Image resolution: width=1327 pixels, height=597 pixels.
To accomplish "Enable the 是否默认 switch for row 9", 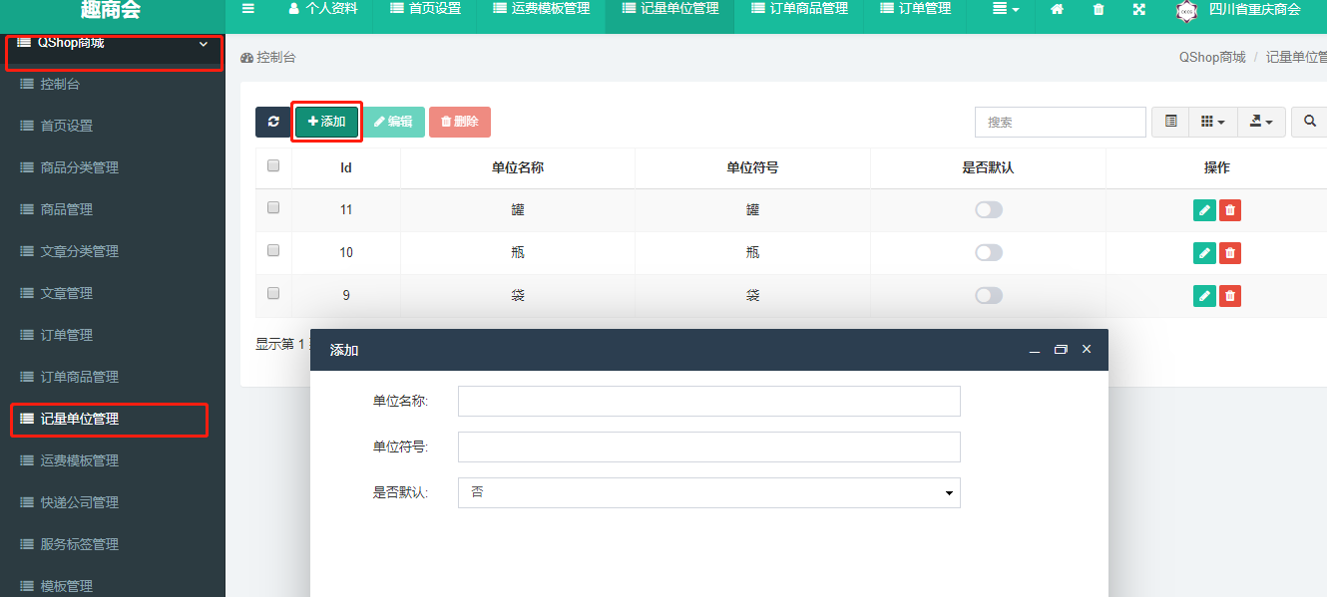I will point(988,296).
